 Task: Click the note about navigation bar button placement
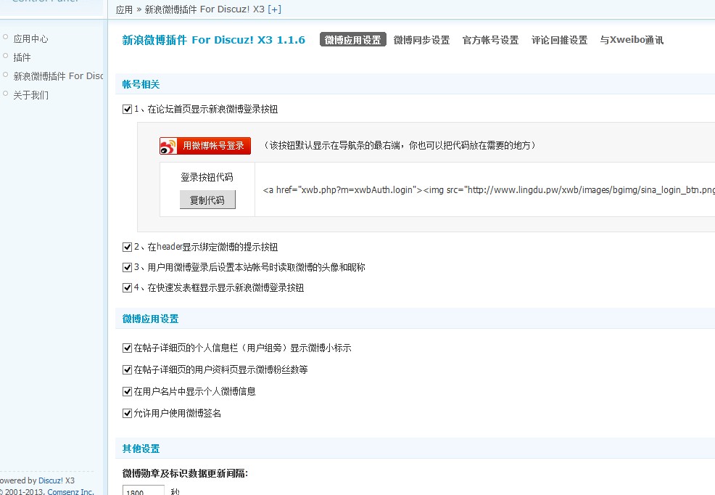point(400,146)
